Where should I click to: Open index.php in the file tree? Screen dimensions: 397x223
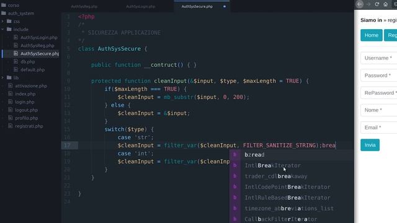(x=25, y=94)
